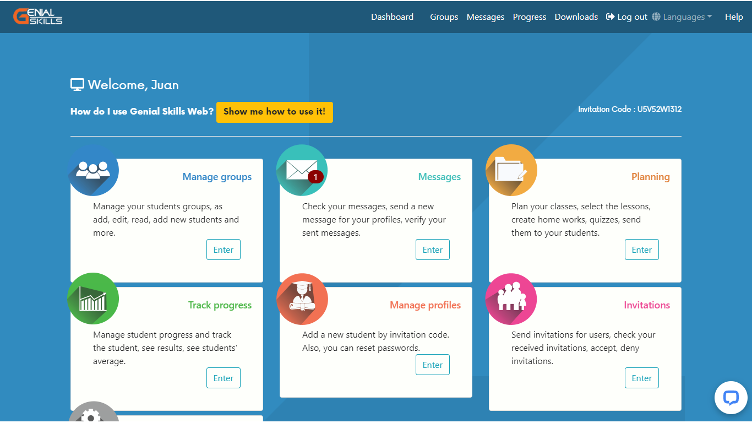Click the Planning folder icon
This screenshot has height=423, width=752.
point(511,170)
